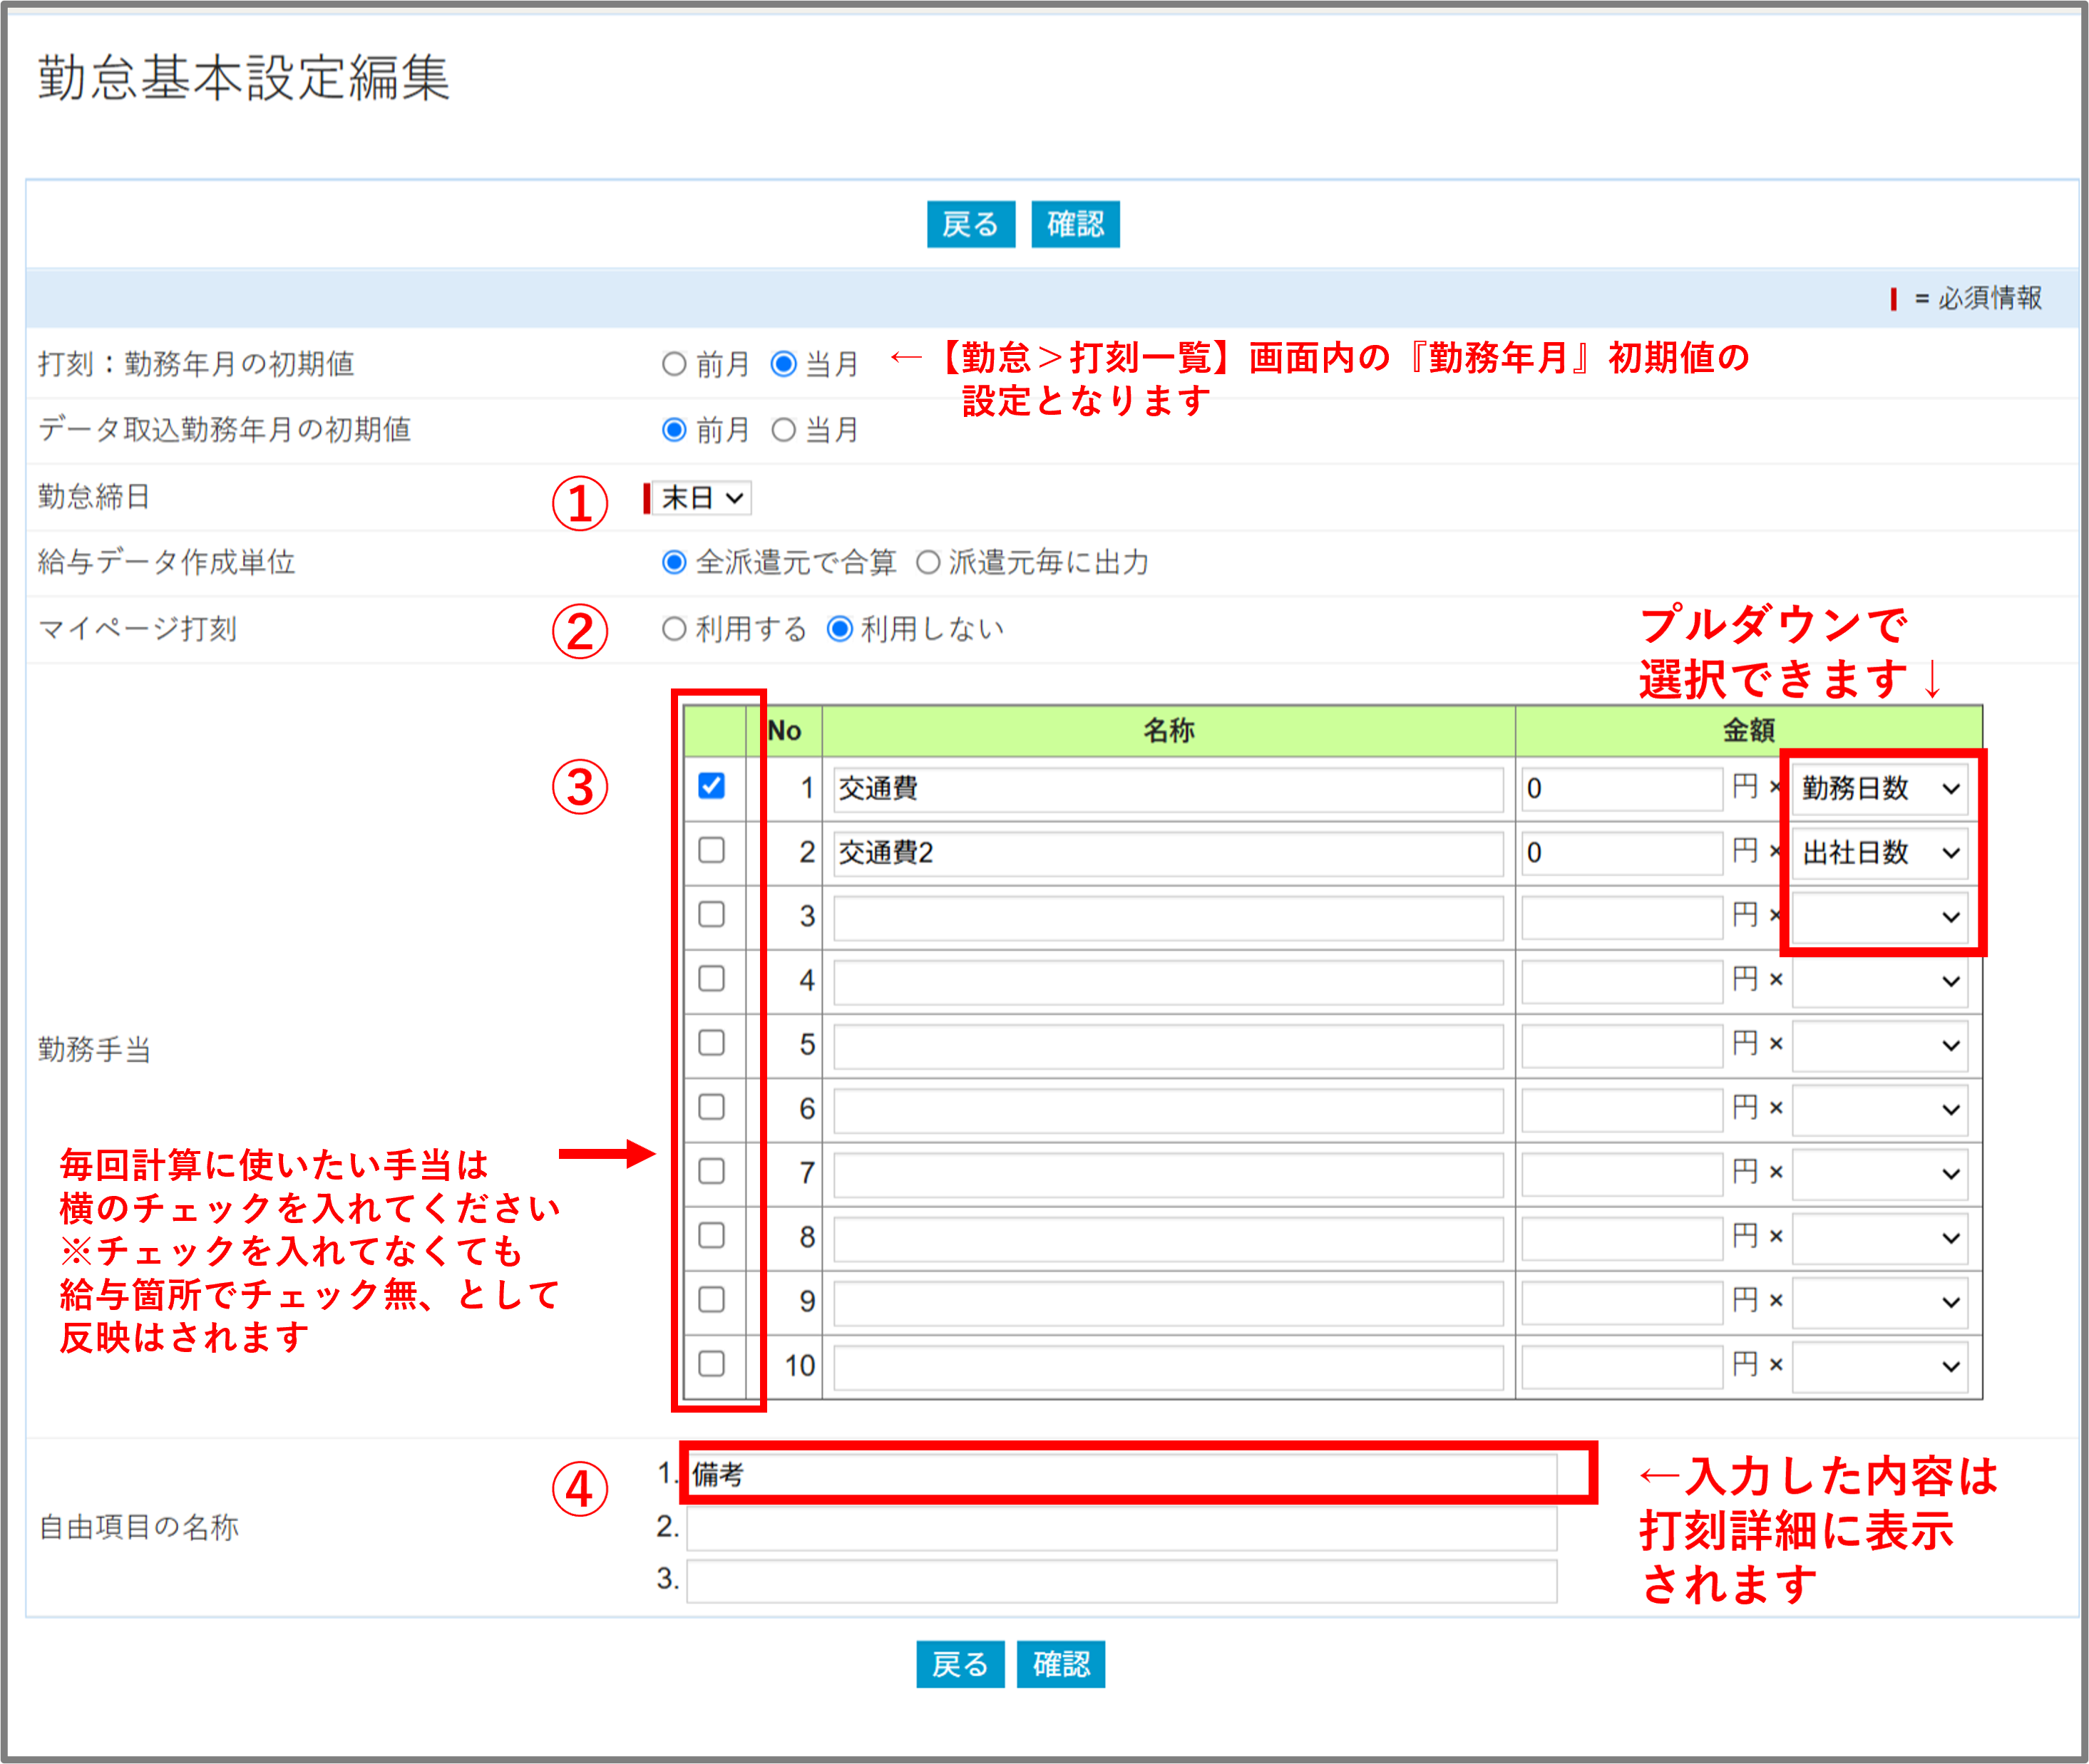Image resolution: width=2089 pixels, height=1764 pixels.
Task: Open the unit dropdown in row 10
Action: point(1880,1366)
